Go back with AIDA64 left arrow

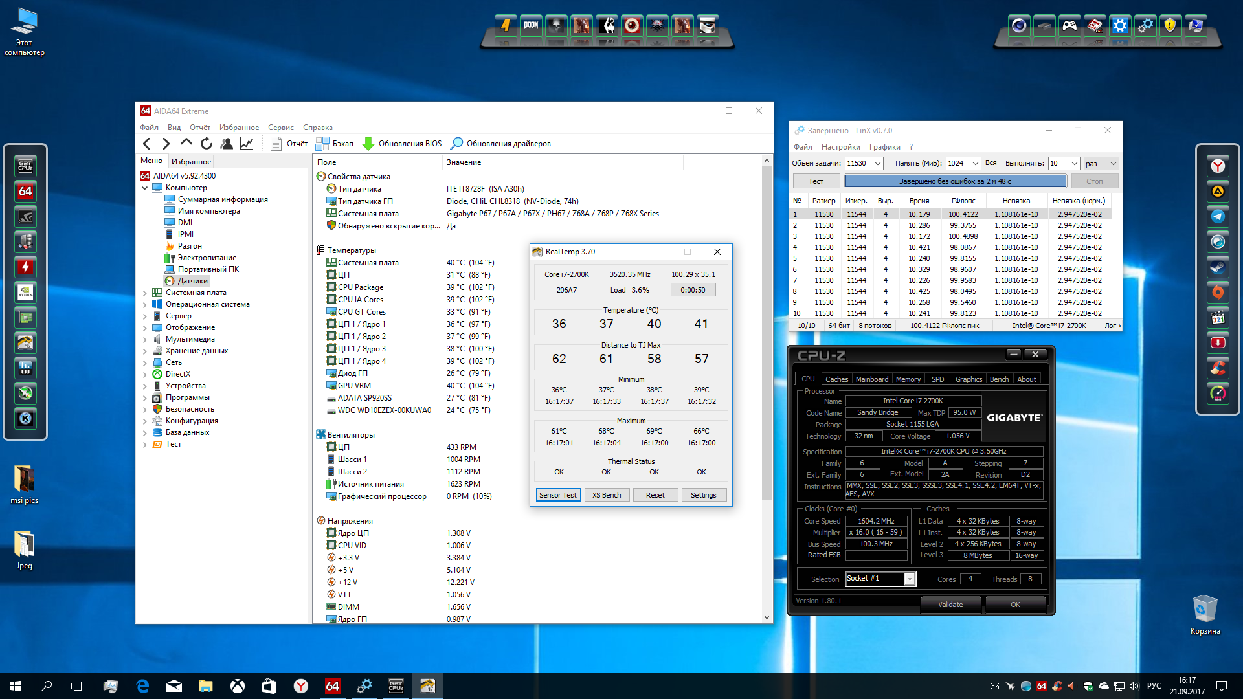coord(147,144)
